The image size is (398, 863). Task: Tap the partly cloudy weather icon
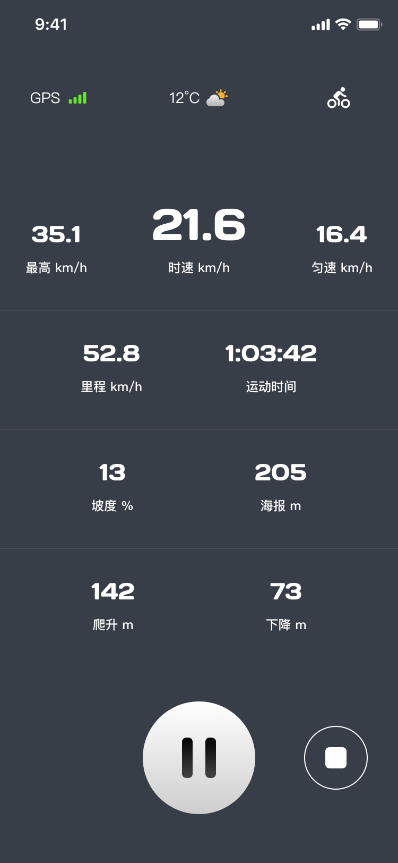pyautogui.click(x=217, y=98)
